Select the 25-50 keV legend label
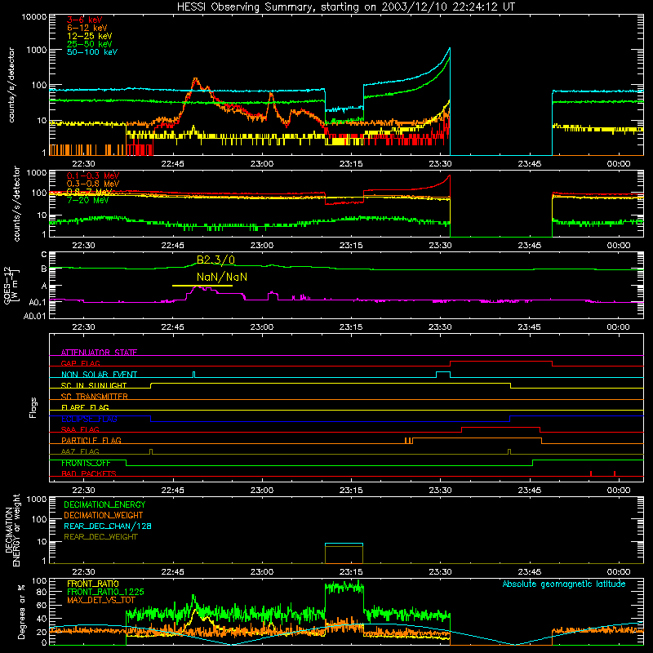This screenshot has width=653, height=653. [90, 44]
